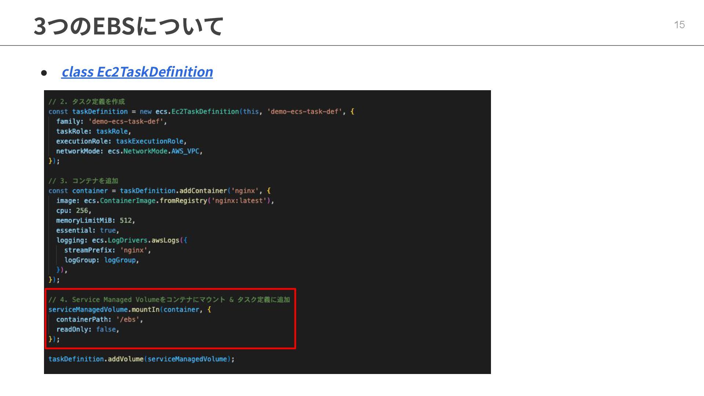The image size is (704, 396).
Task: Open the class Ec2TaskDefinition link
Action: (137, 71)
